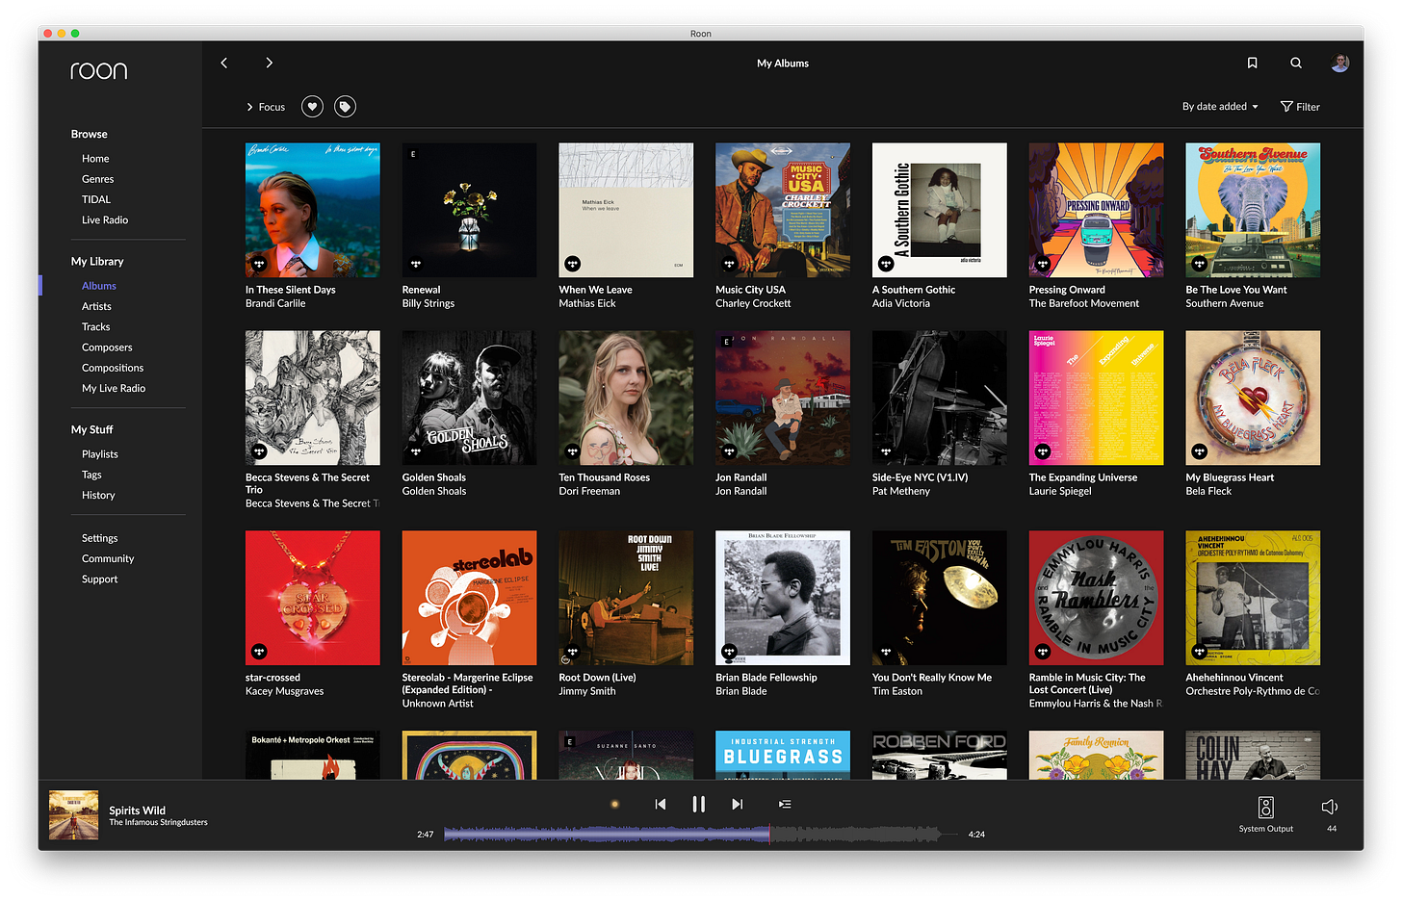Image resolution: width=1402 pixels, height=901 pixels.
Task: Open TIDAL in the sidebar
Action: 96,199
